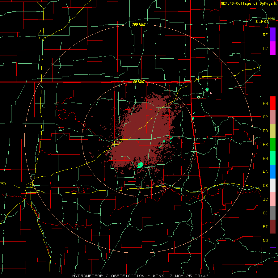This screenshot has height=278, width=278.
Task: Click the IC legend label
Action: tap(265, 200)
